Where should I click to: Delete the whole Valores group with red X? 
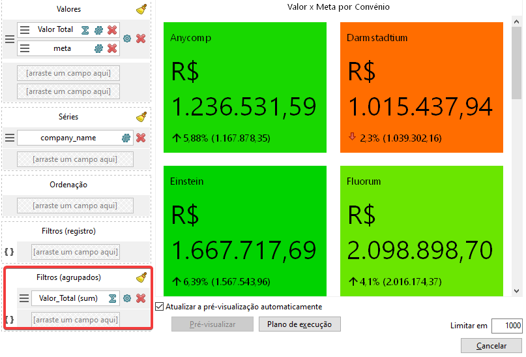click(x=141, y=39)
